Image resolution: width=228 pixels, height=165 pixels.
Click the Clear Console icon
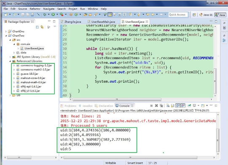pos(168,106)
